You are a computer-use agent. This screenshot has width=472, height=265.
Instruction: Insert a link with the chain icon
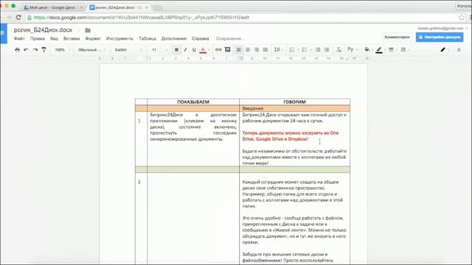pyautogui.click(x=218, y=49)
